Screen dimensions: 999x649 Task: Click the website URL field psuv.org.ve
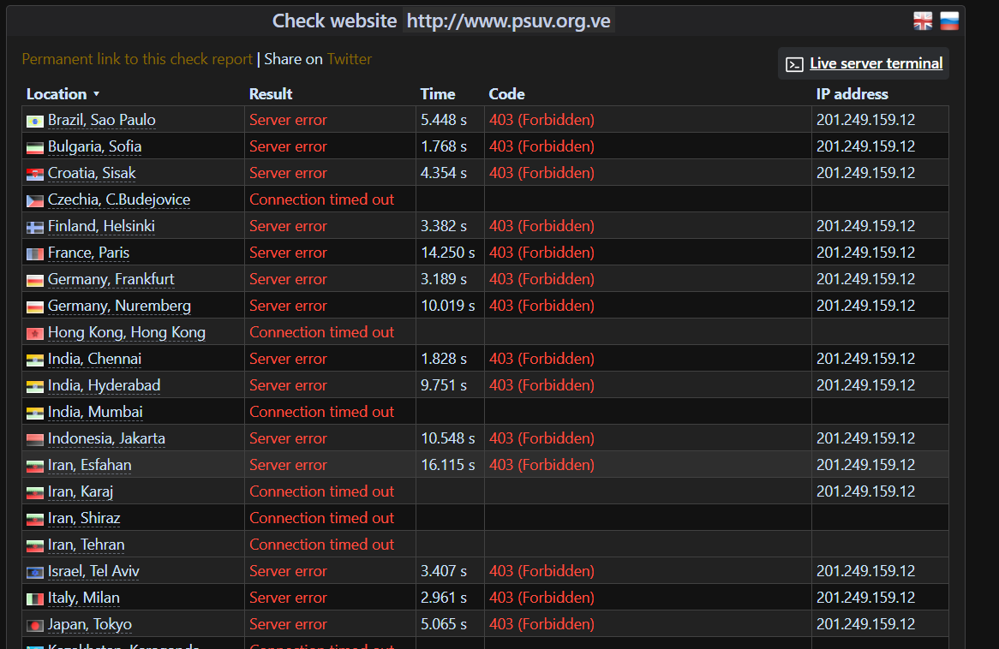(x=508, y=21)
